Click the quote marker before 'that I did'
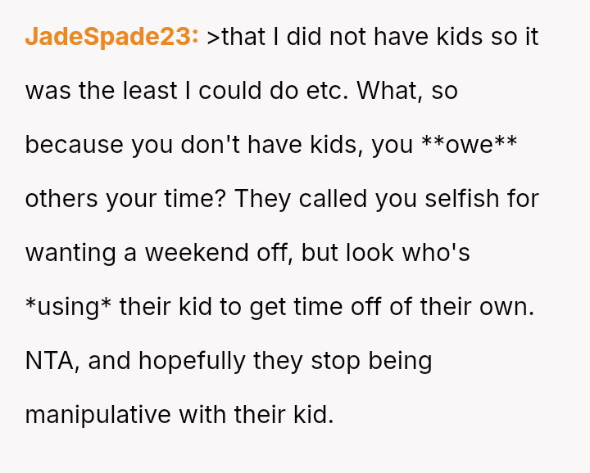This screenshot has height=473, width=590. [213, 37]
